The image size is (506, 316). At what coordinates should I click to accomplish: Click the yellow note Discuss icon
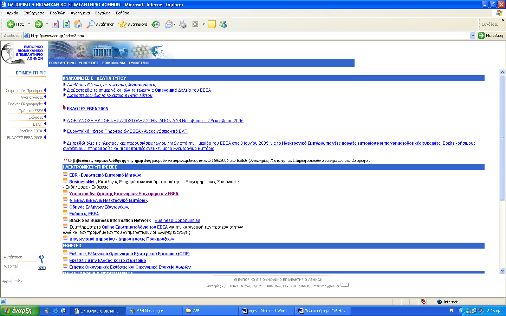tap(212, 24)
